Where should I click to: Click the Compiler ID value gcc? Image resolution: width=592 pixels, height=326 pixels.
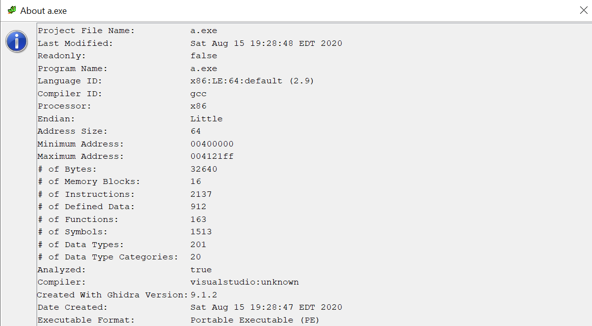point(198,93)
